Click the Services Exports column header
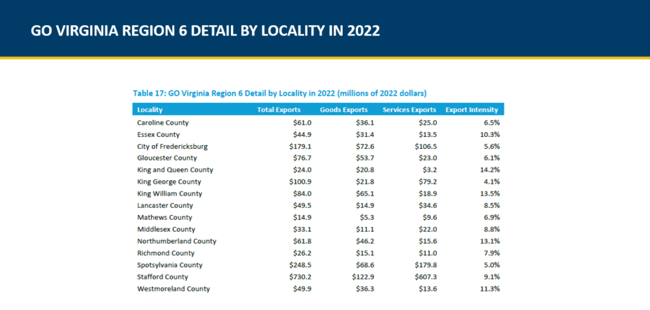650x310 pixels. coord(409,110)
